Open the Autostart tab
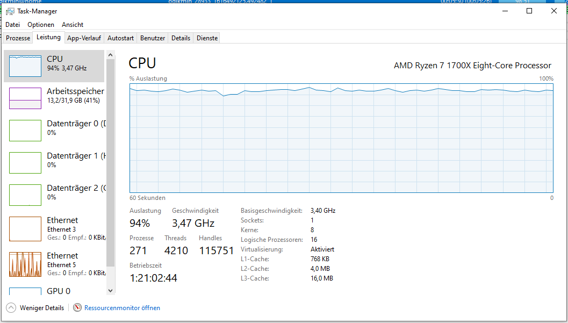568x323 pixels. pos(120,38)
